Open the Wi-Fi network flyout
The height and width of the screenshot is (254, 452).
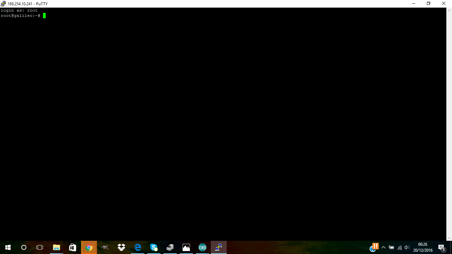coord(399,247)
